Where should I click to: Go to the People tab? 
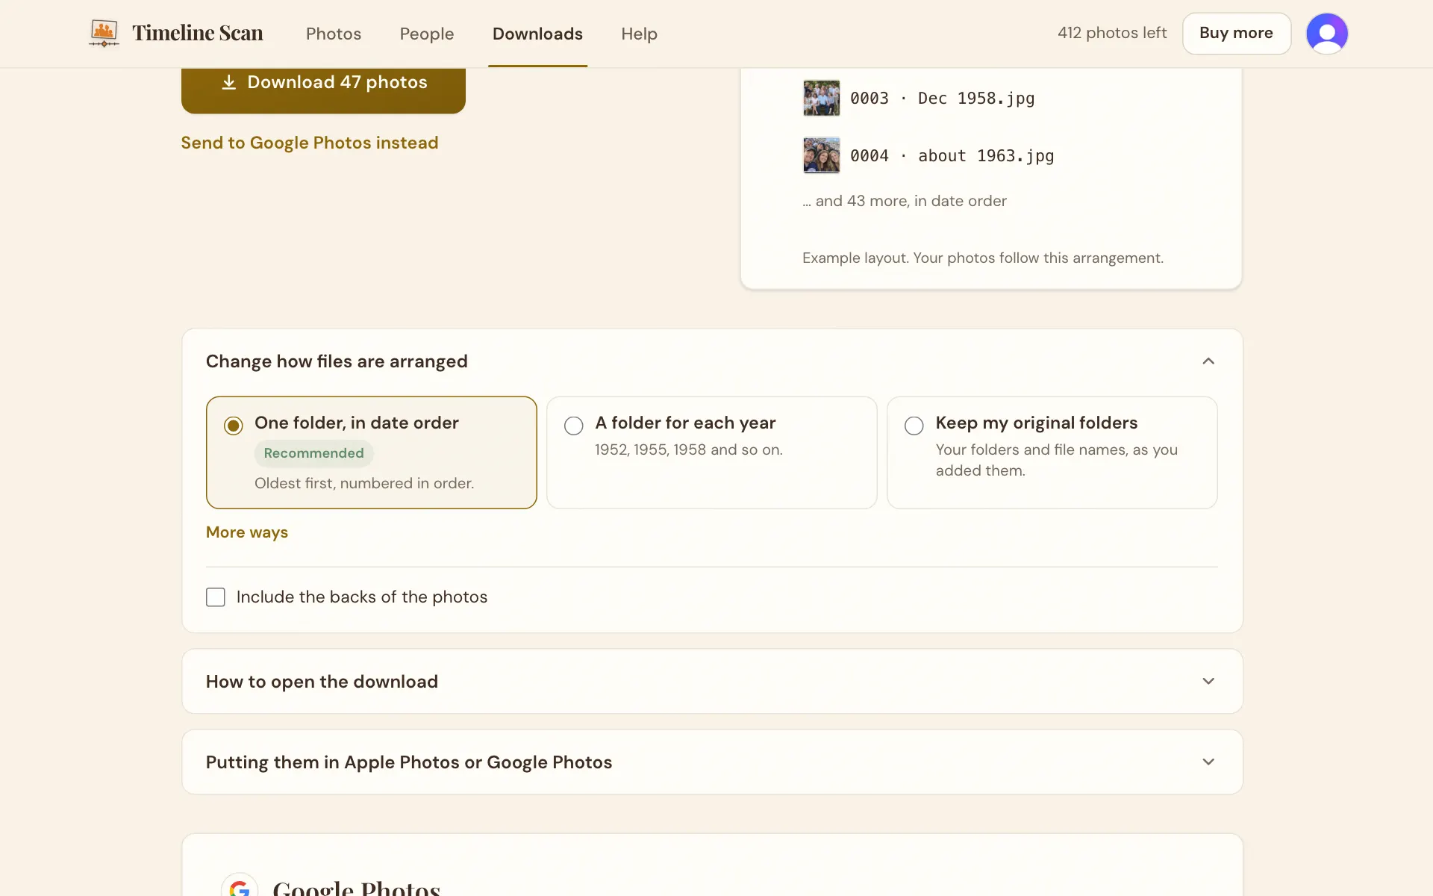(427, 34)
